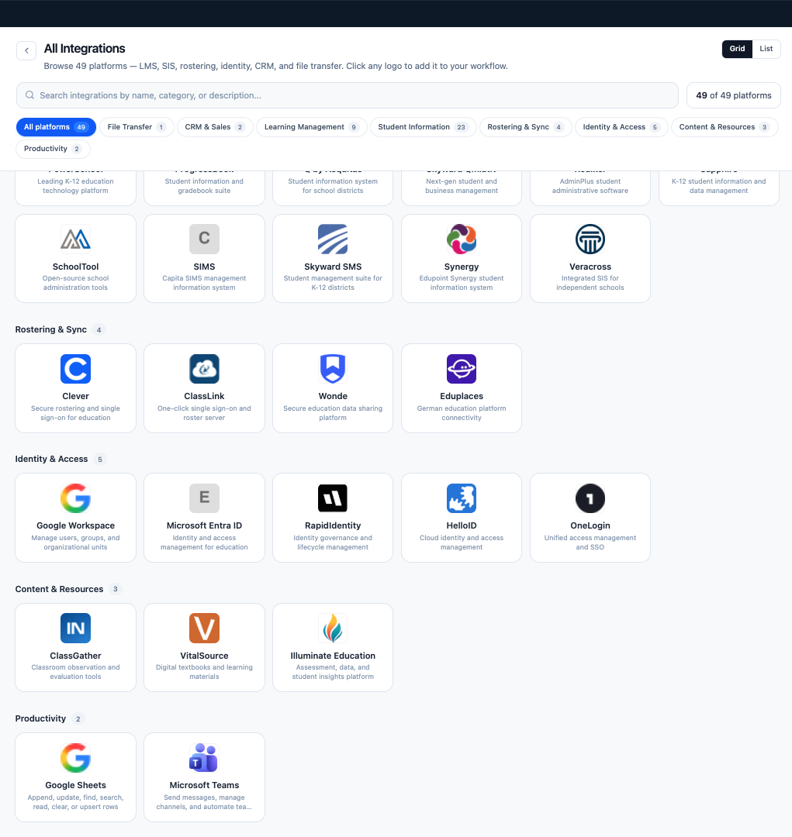
Task: Add Clever via its blue C logo
Action: pyautogui.click(x=75, y=368)
